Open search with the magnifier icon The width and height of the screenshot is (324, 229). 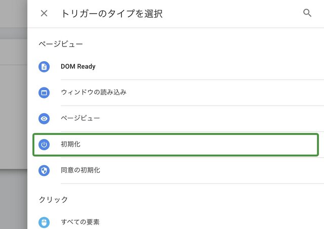click(x=307, y=13)
